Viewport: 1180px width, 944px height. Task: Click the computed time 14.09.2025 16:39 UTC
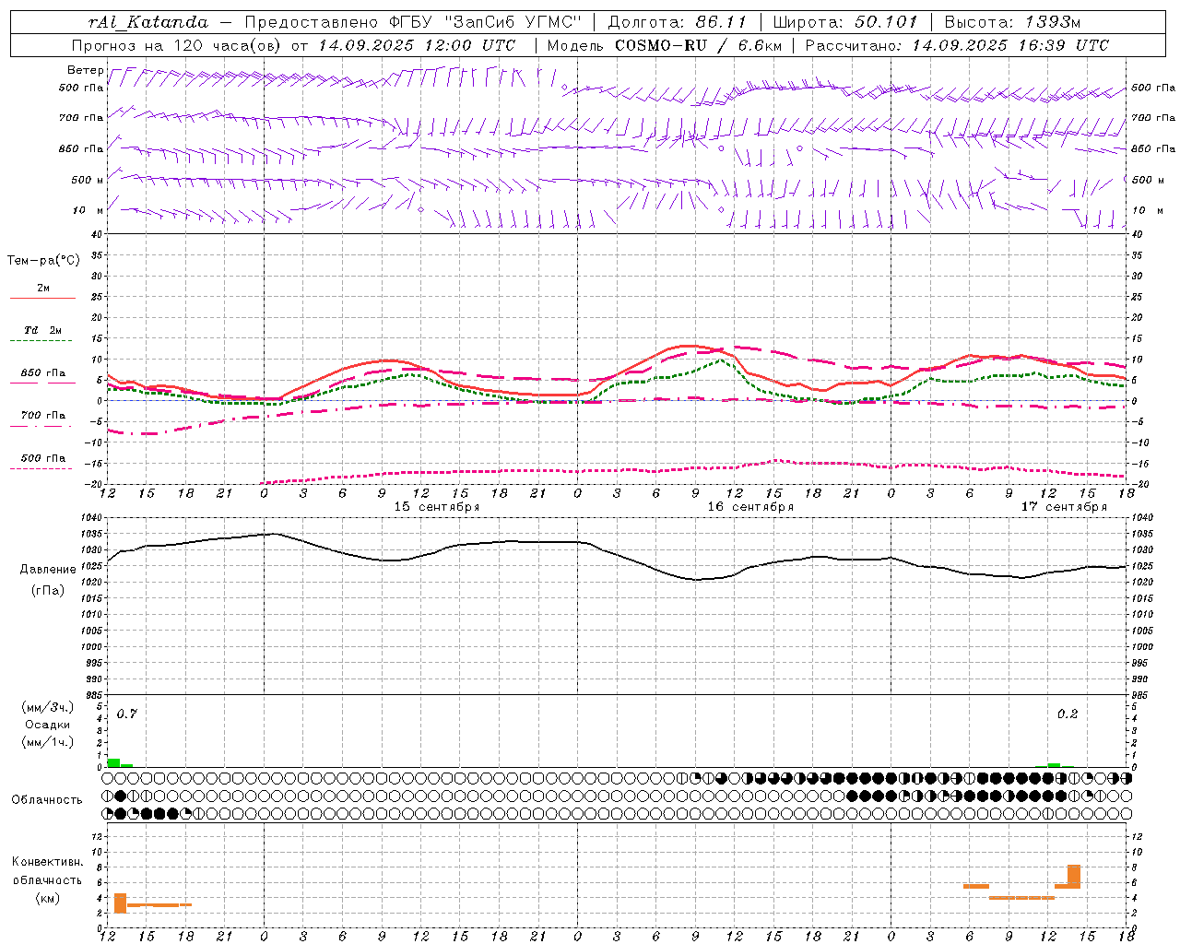coord(1010,45)
